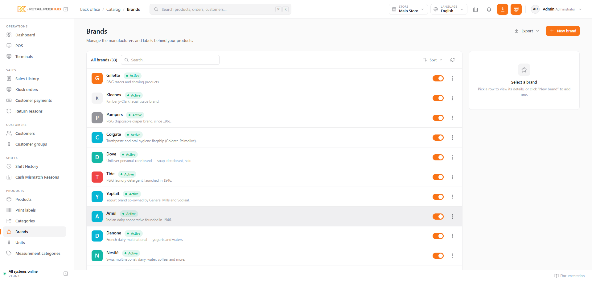Navigate to Units page
This screenshot has width=592, height=281.
(x=35, y=242)
